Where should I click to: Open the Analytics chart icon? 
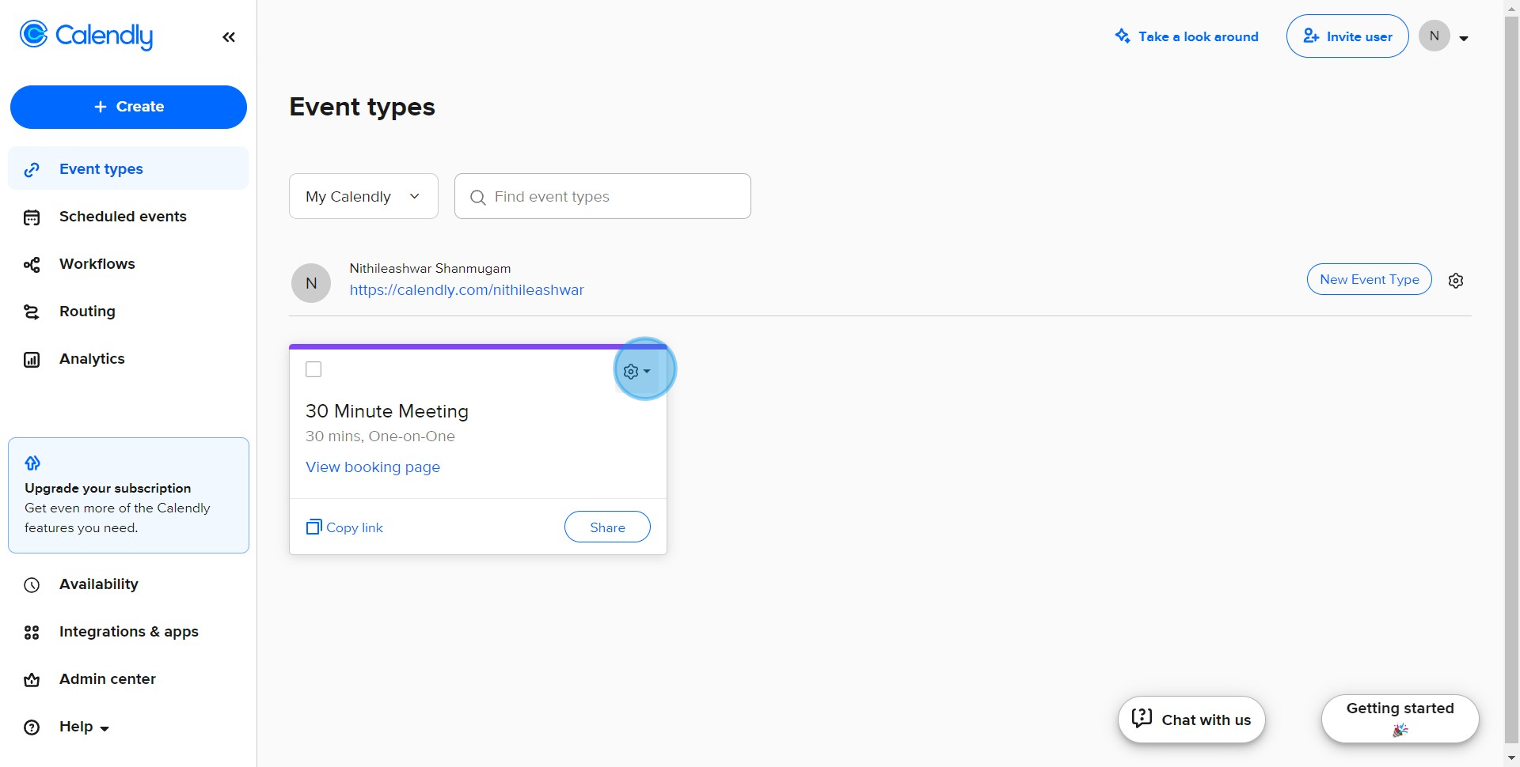tap(32, 360)
